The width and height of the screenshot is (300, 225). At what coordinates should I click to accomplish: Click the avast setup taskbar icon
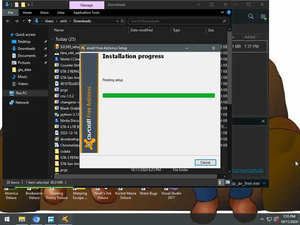click(x=65, y=219)
